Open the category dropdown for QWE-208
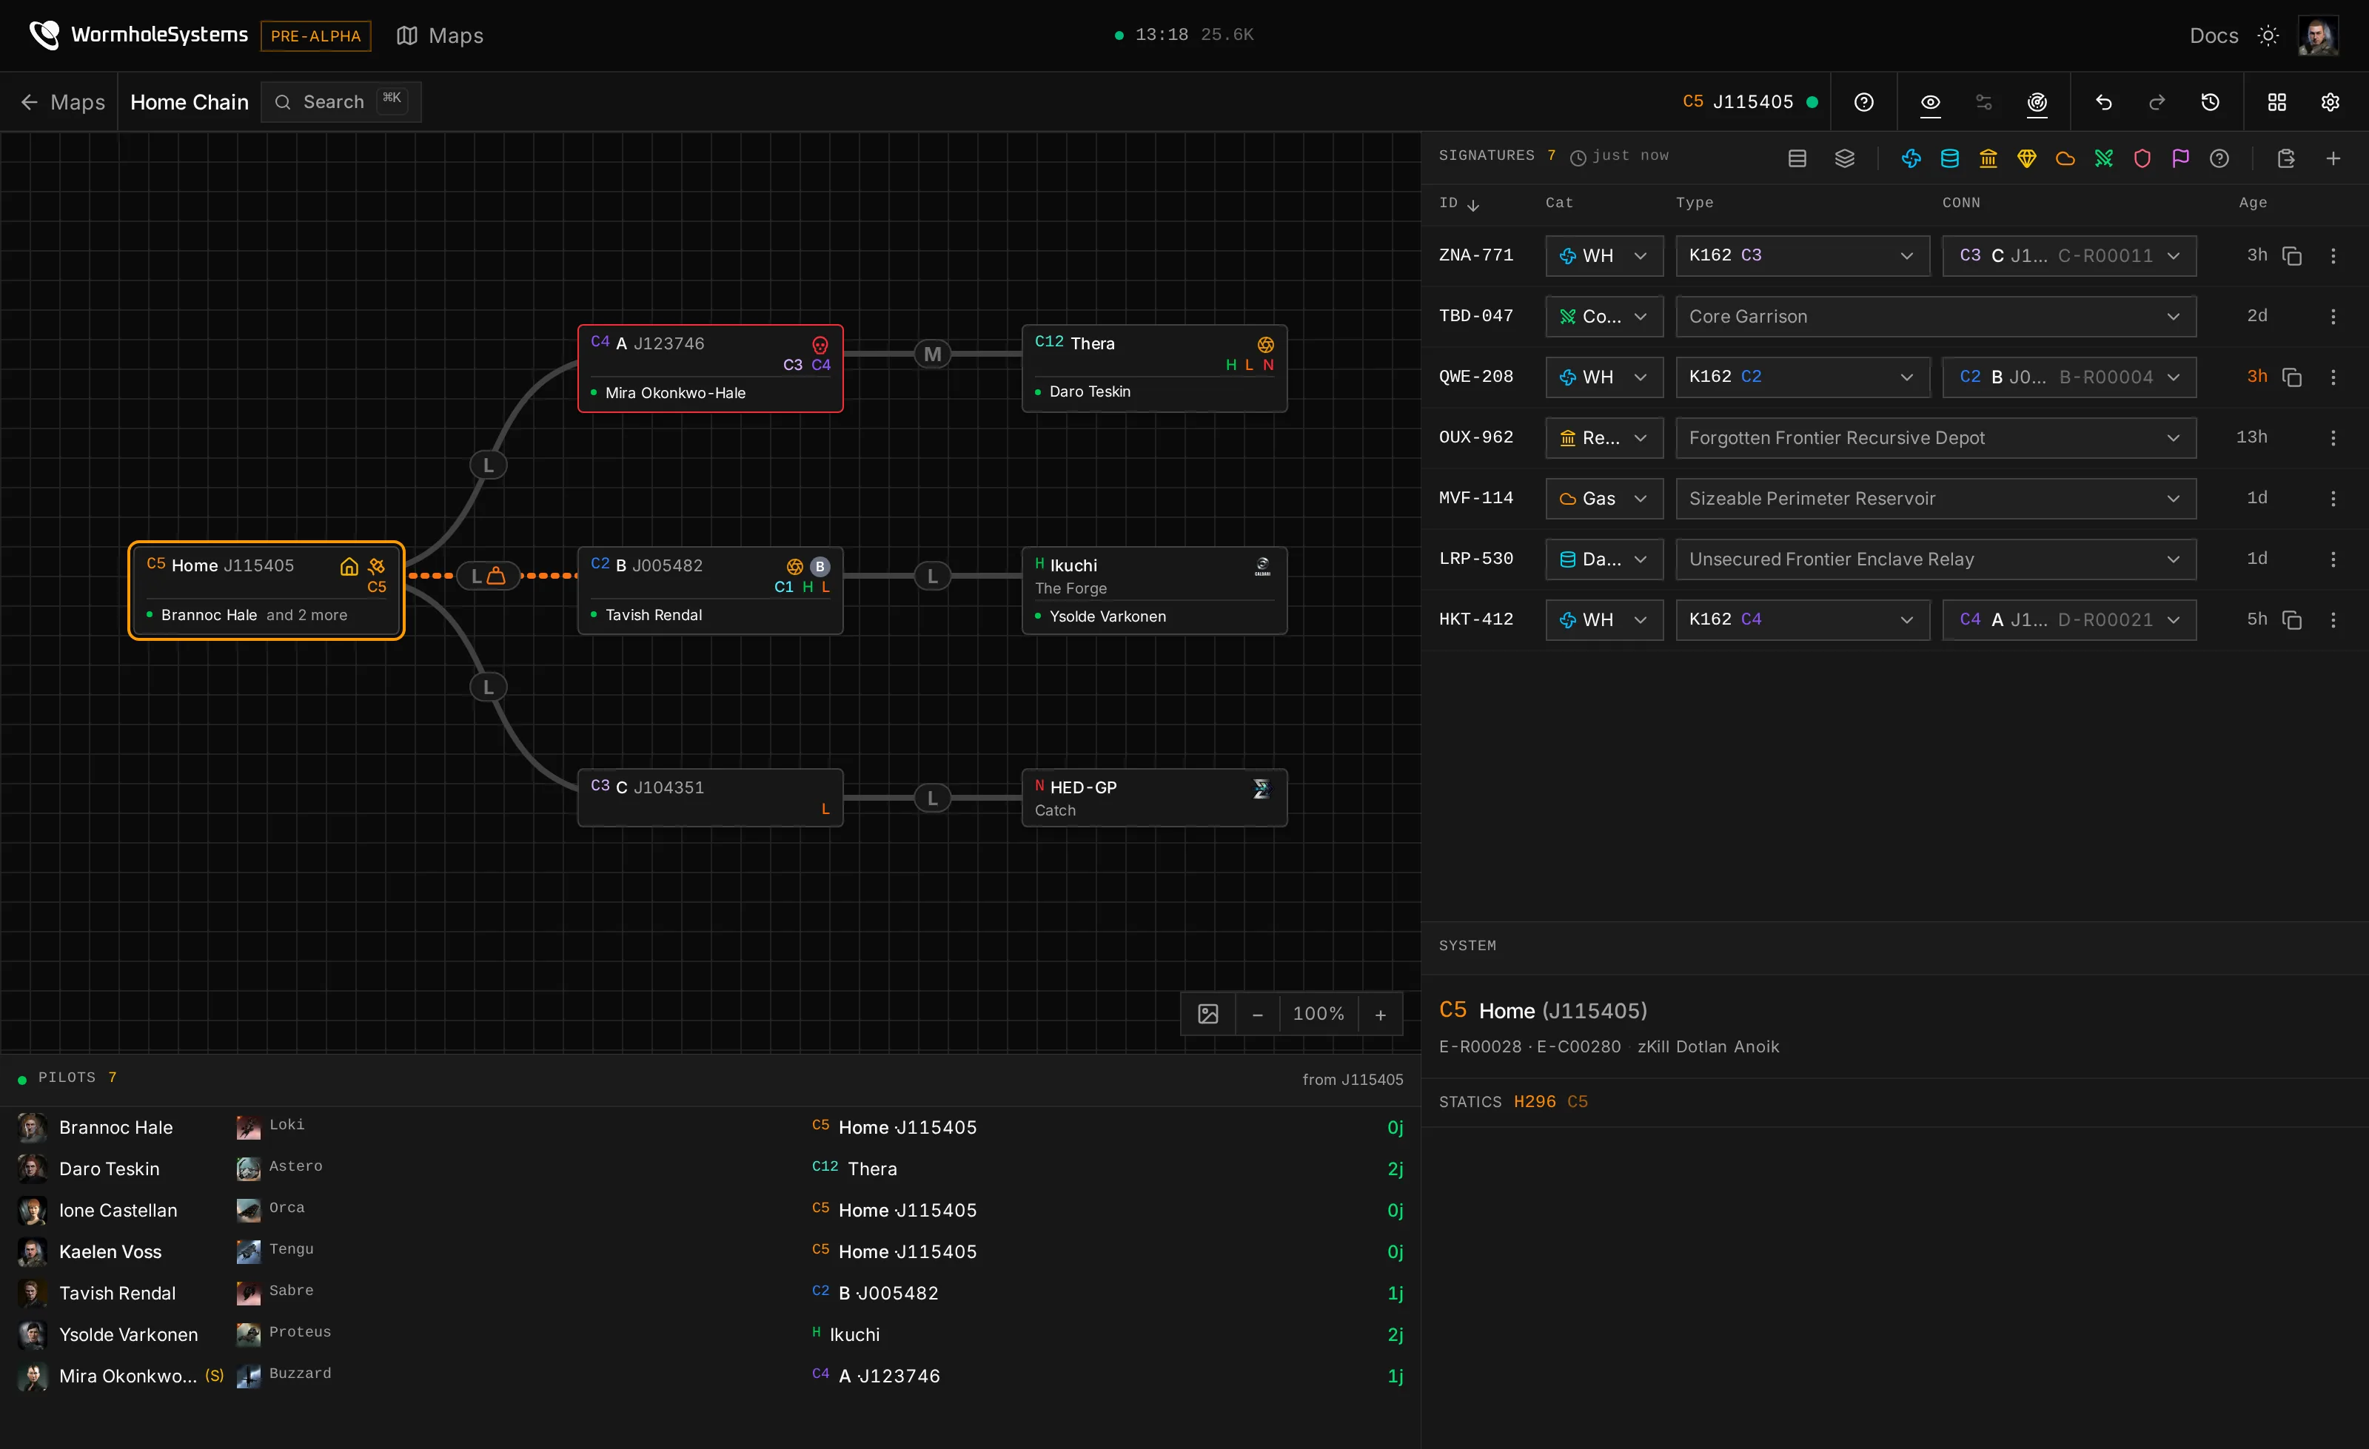 [1605, 377]
